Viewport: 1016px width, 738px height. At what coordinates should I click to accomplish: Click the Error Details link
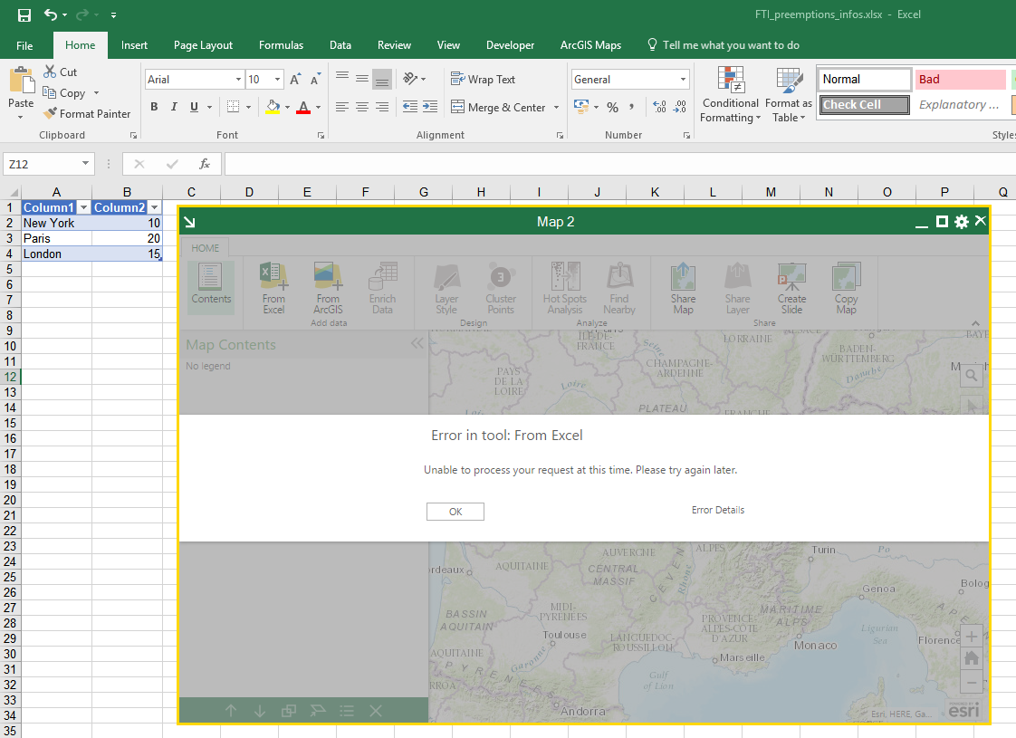click(717, 510)
